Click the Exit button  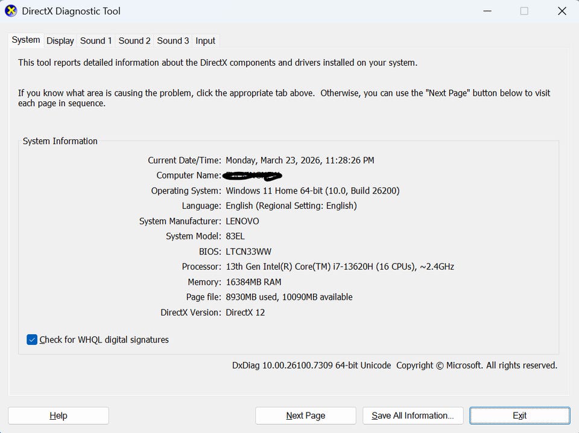(519, 416)
